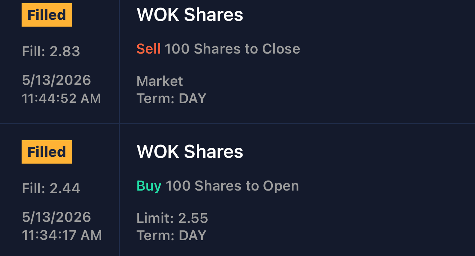The image size is (475, 256).
Task: Select the 100 Shares to Close text
Action: [x=232, y=49]
